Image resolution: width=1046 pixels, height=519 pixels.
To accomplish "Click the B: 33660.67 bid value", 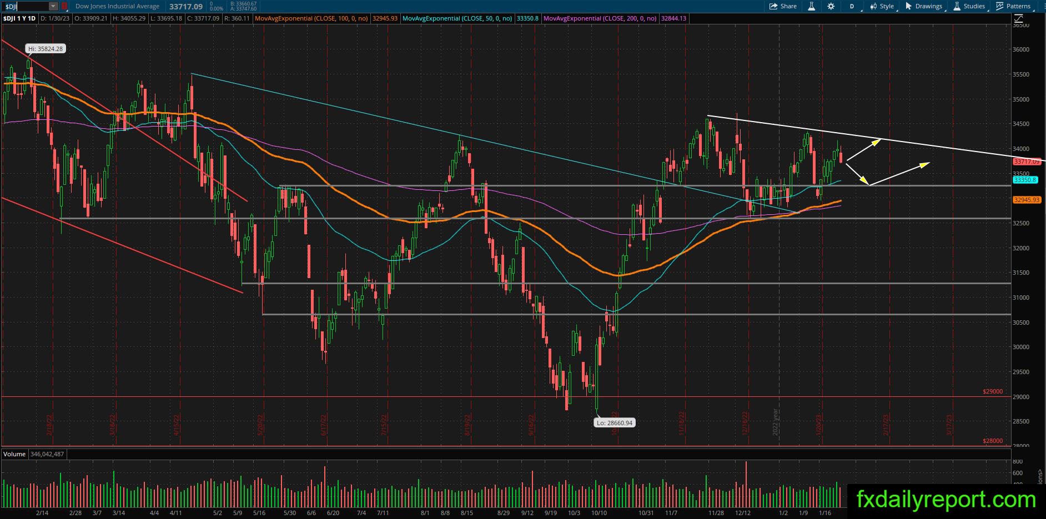I will point(244,4).
